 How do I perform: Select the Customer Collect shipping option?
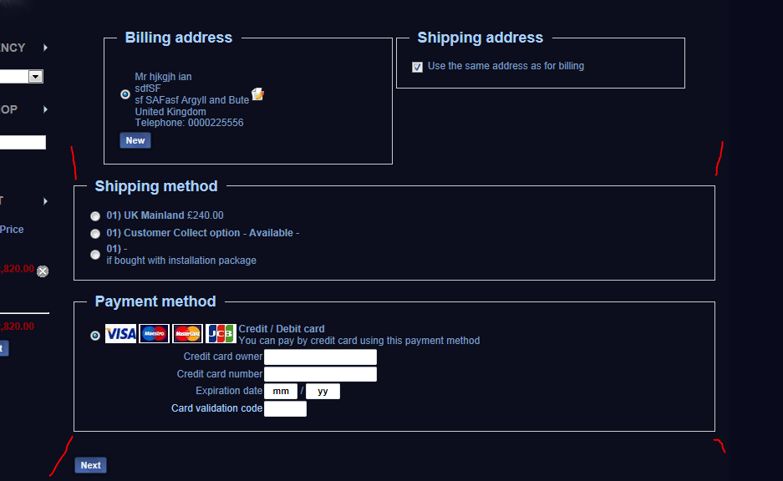click(x=95, y=234)
